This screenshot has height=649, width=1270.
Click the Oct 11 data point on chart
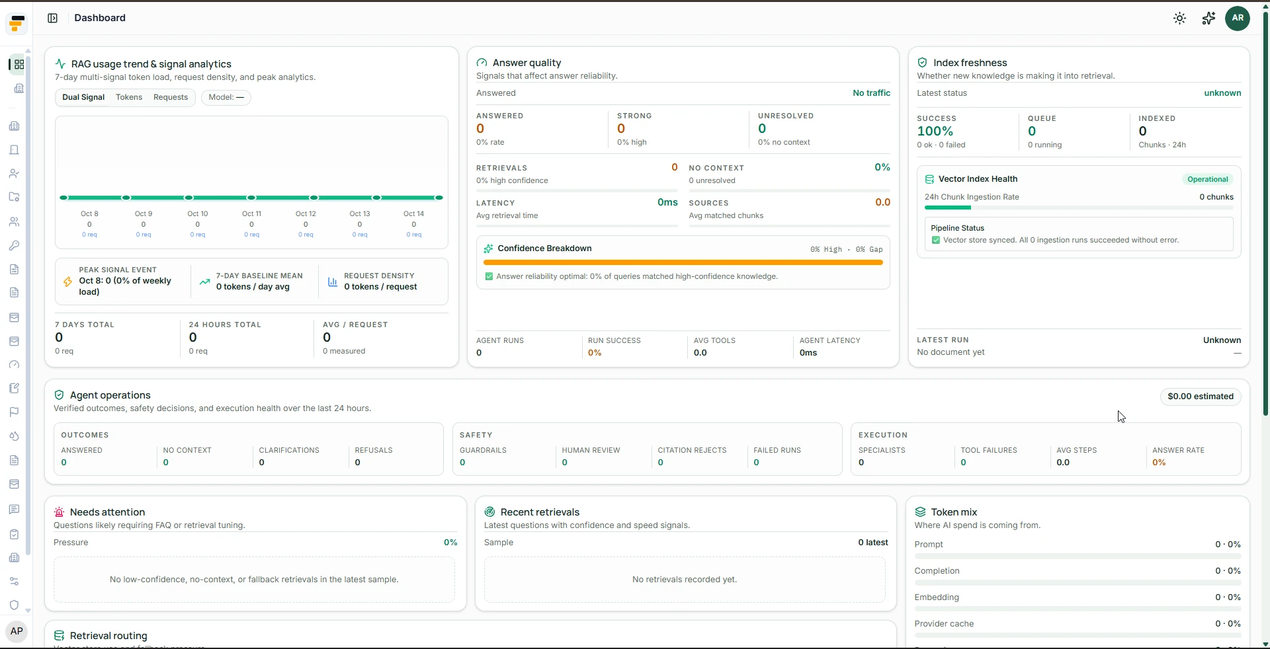[x=251, y=198]
